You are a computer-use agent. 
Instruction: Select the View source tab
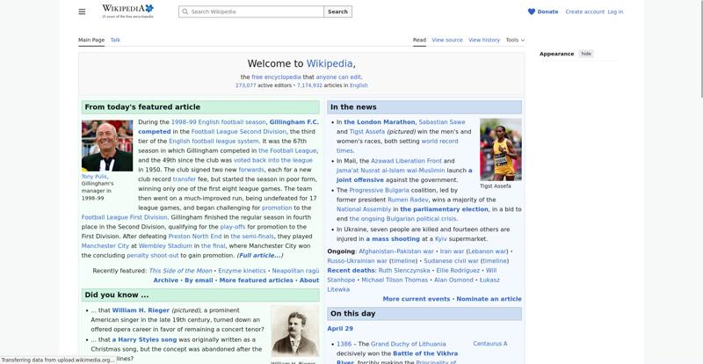click(x=446, y=40)
